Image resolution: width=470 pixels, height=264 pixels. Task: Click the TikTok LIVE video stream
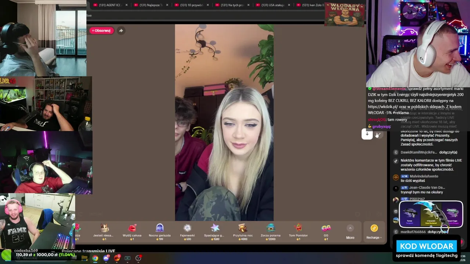click(224, 123)
